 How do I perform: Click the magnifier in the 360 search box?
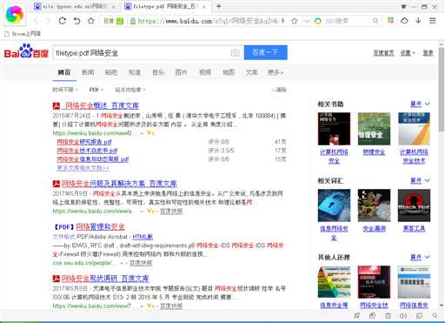pos(375,21)
